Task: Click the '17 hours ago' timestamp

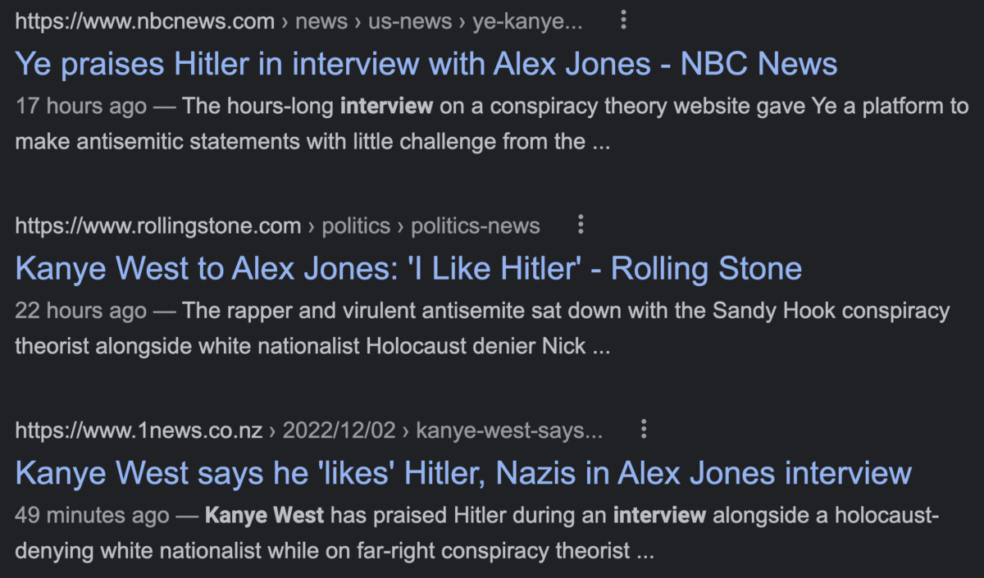Action: coord(81,106)
